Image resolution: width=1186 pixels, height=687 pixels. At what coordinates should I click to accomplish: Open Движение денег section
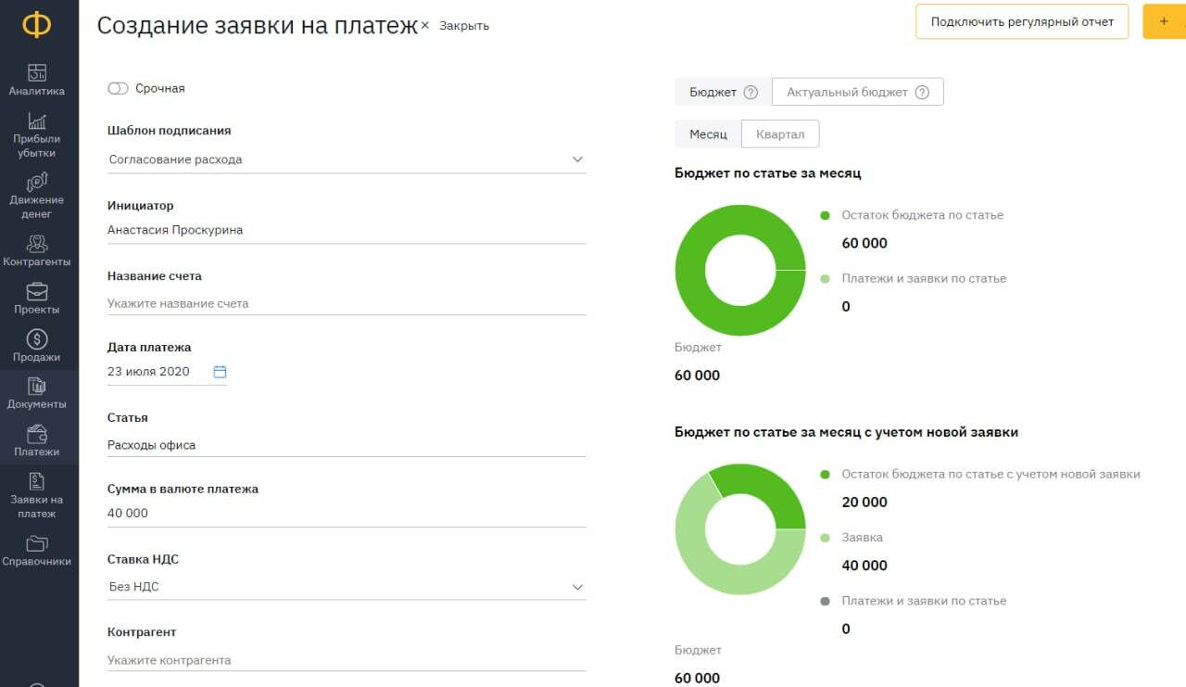(x=37, y=196)
